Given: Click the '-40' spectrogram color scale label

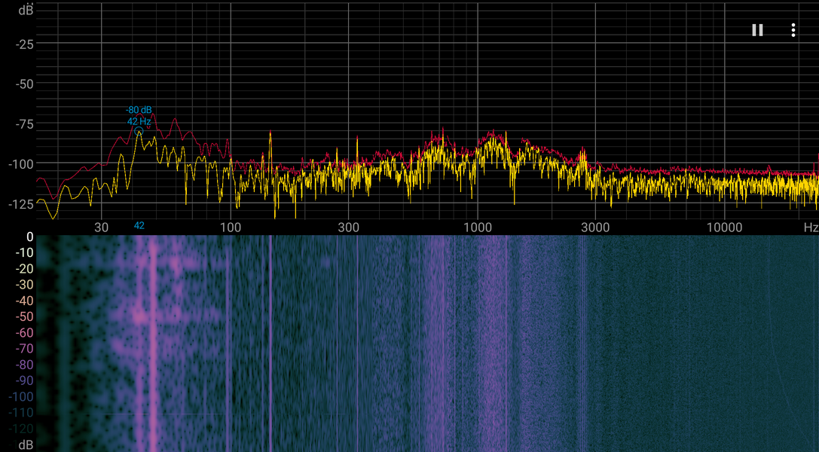Looking at the screenshot, I should pyautogui.click(x=25, y=301).
